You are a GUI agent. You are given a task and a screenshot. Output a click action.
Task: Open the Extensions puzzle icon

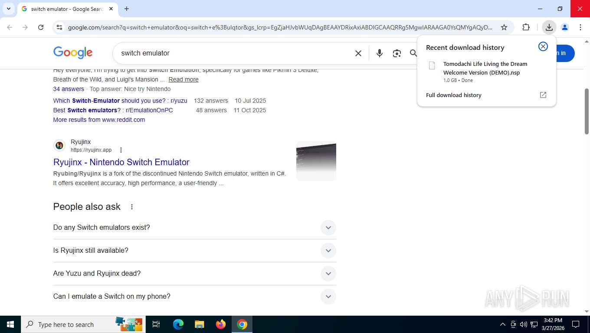pos(526,27)
